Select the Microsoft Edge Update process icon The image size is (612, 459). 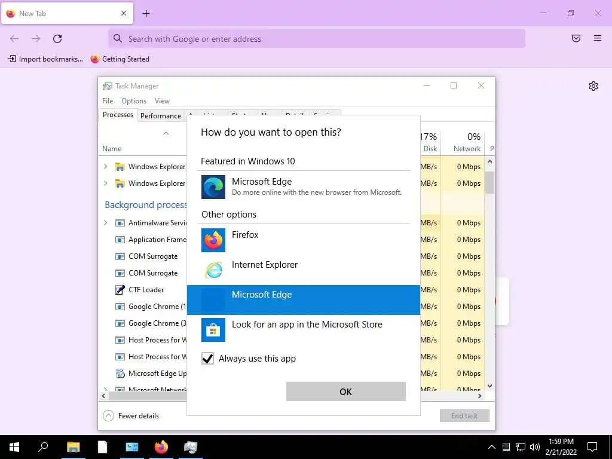(x=120, y=374)
